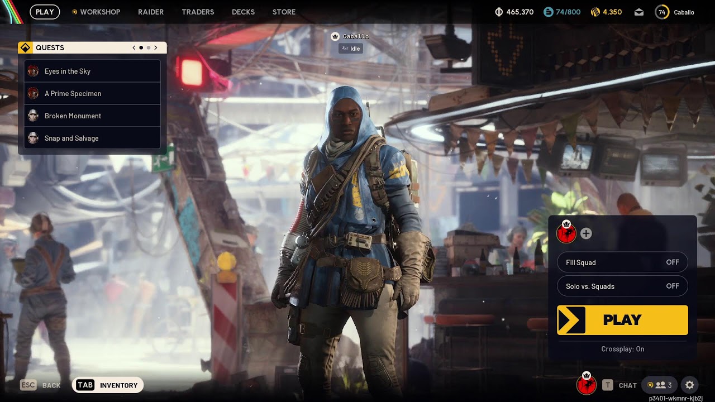Click the ESC Back button
715x402 pixels.
tap(40, 385)
